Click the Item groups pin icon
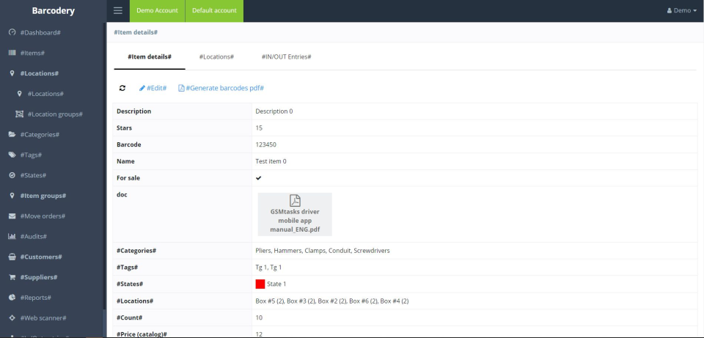 12,196
